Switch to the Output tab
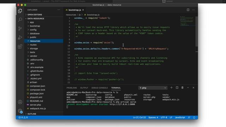The image size is (226, 127). click(x=84, y=88)
